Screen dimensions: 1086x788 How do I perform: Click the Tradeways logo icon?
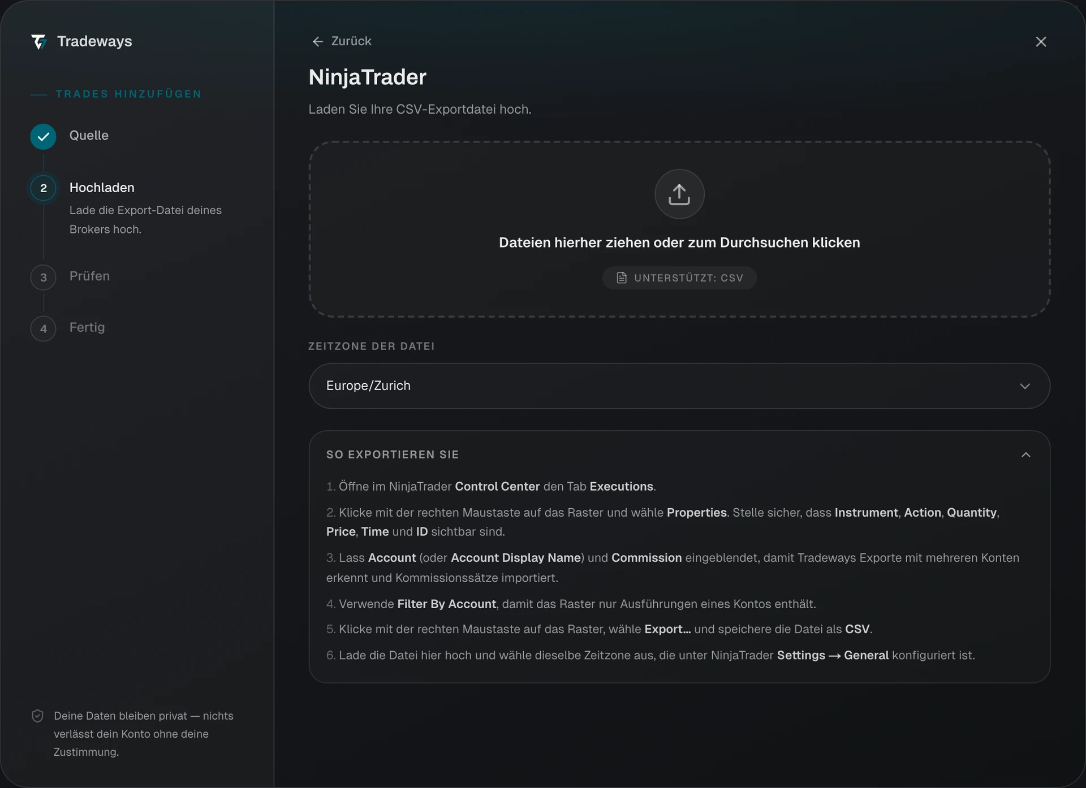(x=39, y=42)
